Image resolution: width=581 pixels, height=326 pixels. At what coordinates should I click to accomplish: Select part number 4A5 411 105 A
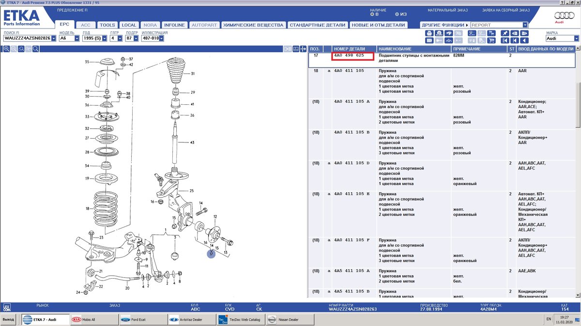coord(352,271)
